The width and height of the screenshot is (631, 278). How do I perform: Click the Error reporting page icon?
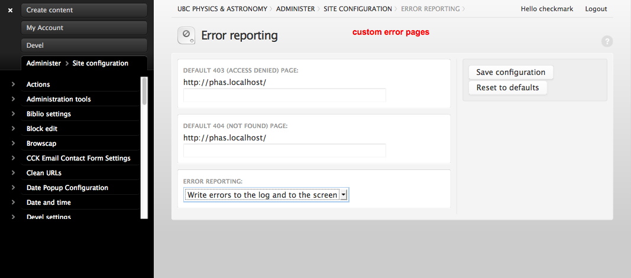(x=186, y=35)
